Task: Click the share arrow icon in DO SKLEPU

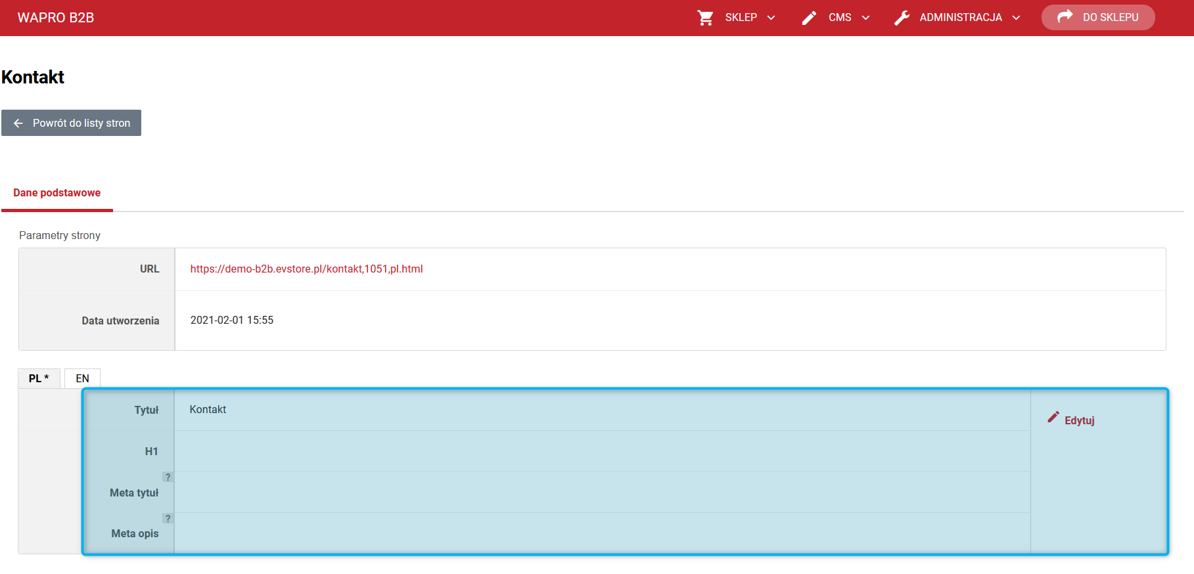Action: pos(1065,16)
